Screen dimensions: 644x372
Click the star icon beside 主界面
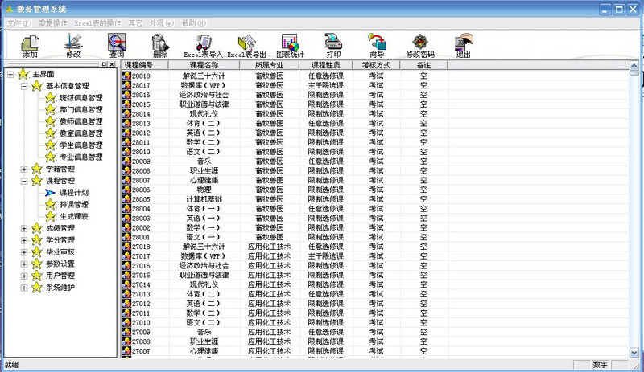pyautogui.click(x=23, y=74)
